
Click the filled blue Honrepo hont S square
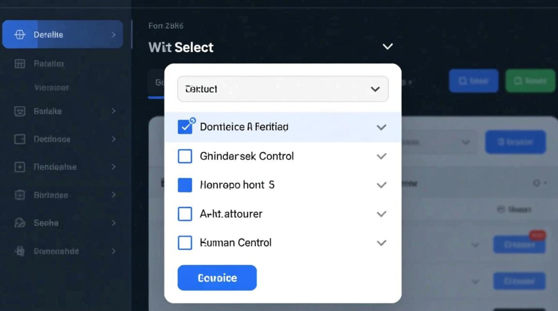(x=185, y=185)
